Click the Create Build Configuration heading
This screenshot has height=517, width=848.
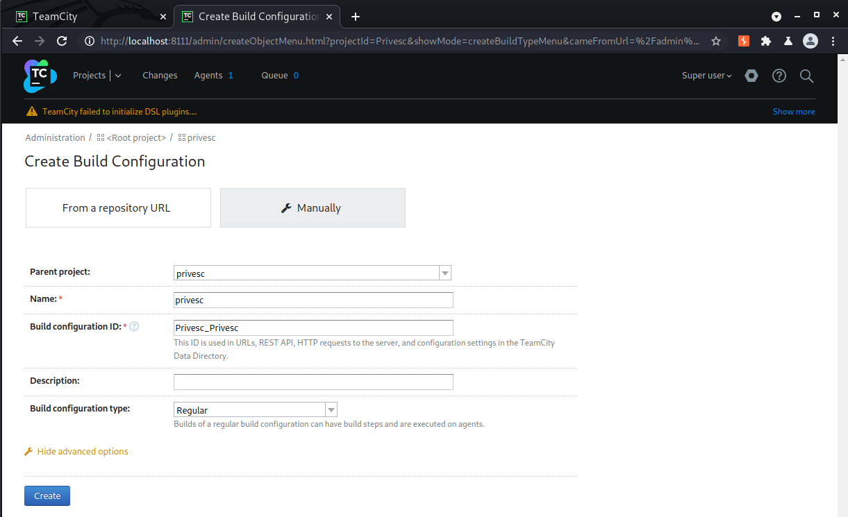coord(115,161)
